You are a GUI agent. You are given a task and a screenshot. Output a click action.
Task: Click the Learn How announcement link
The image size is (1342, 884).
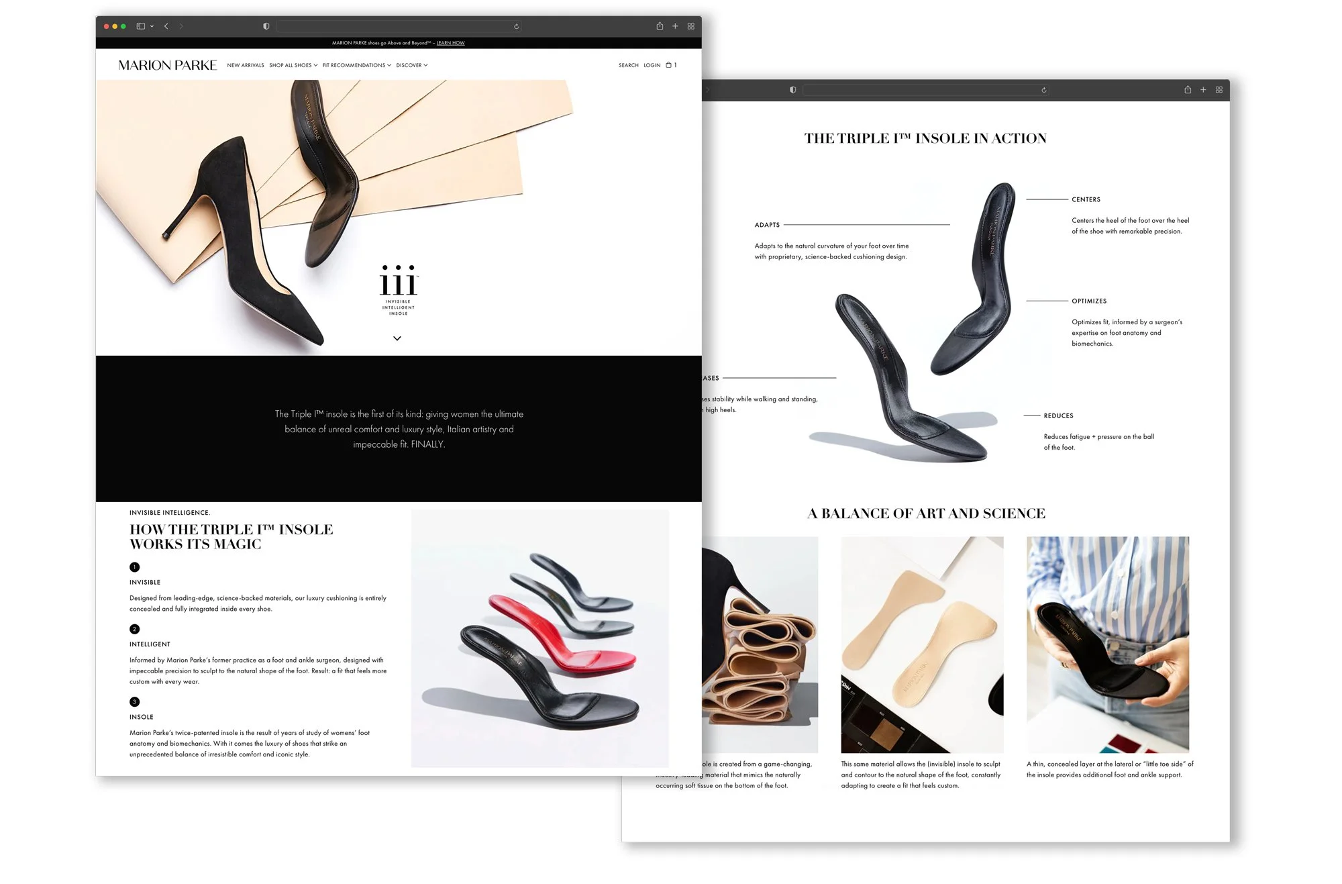(x=450, y=43)
